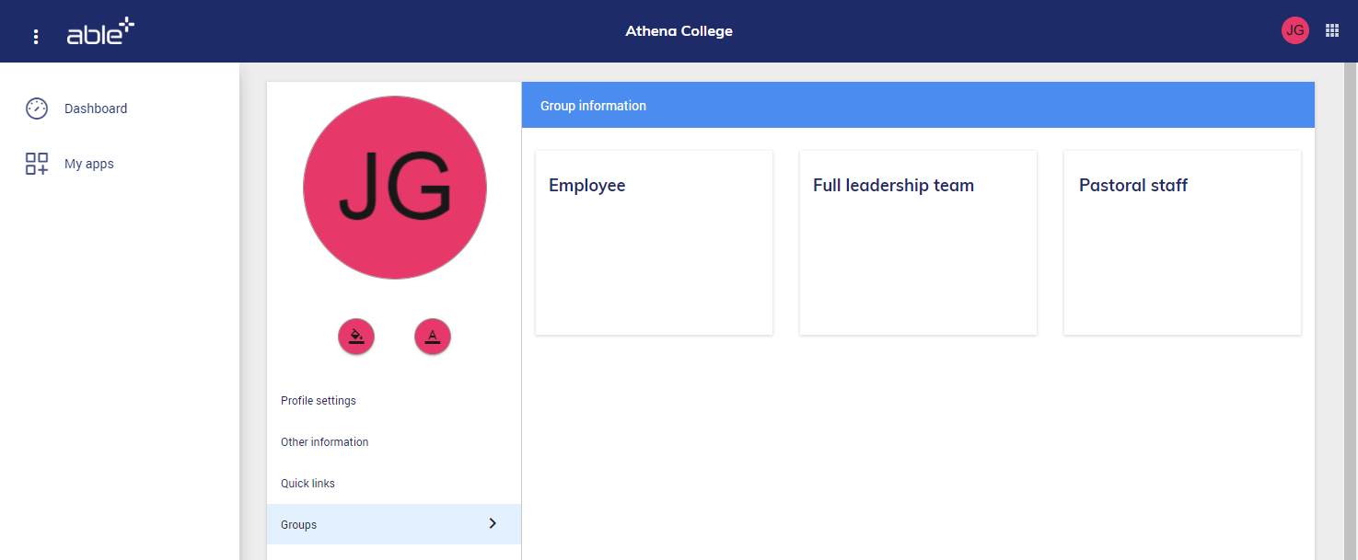This screenshot has height=560, width=1358.
Task: Open the three-dot menu in the header
Action: click(x=36, y=37)
